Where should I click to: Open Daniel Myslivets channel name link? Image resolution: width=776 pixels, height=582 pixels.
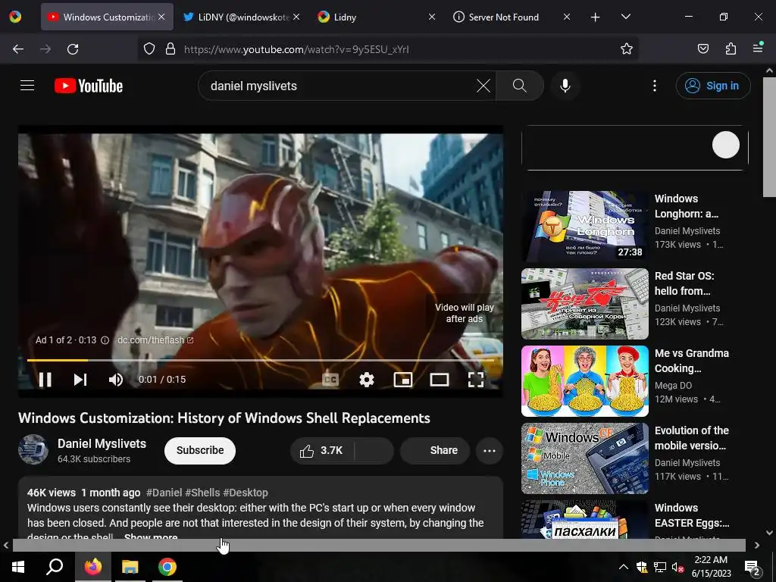(102, 443)
